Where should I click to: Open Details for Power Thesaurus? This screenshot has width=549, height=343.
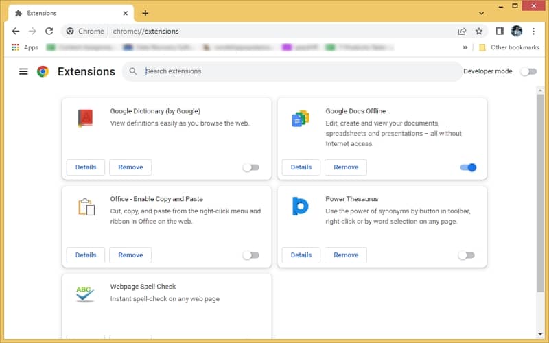tap(301, 255)
